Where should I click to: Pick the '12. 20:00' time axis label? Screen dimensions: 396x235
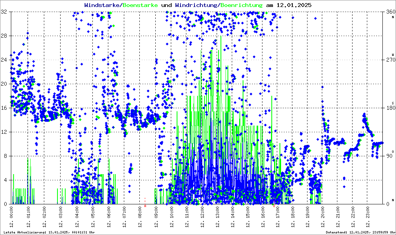[323, 217]
